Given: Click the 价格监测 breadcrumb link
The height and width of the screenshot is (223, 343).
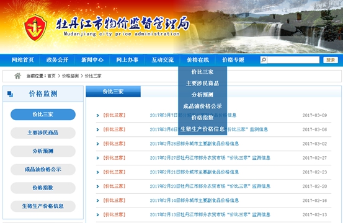Looking at the screenshot, I should 70,76.
